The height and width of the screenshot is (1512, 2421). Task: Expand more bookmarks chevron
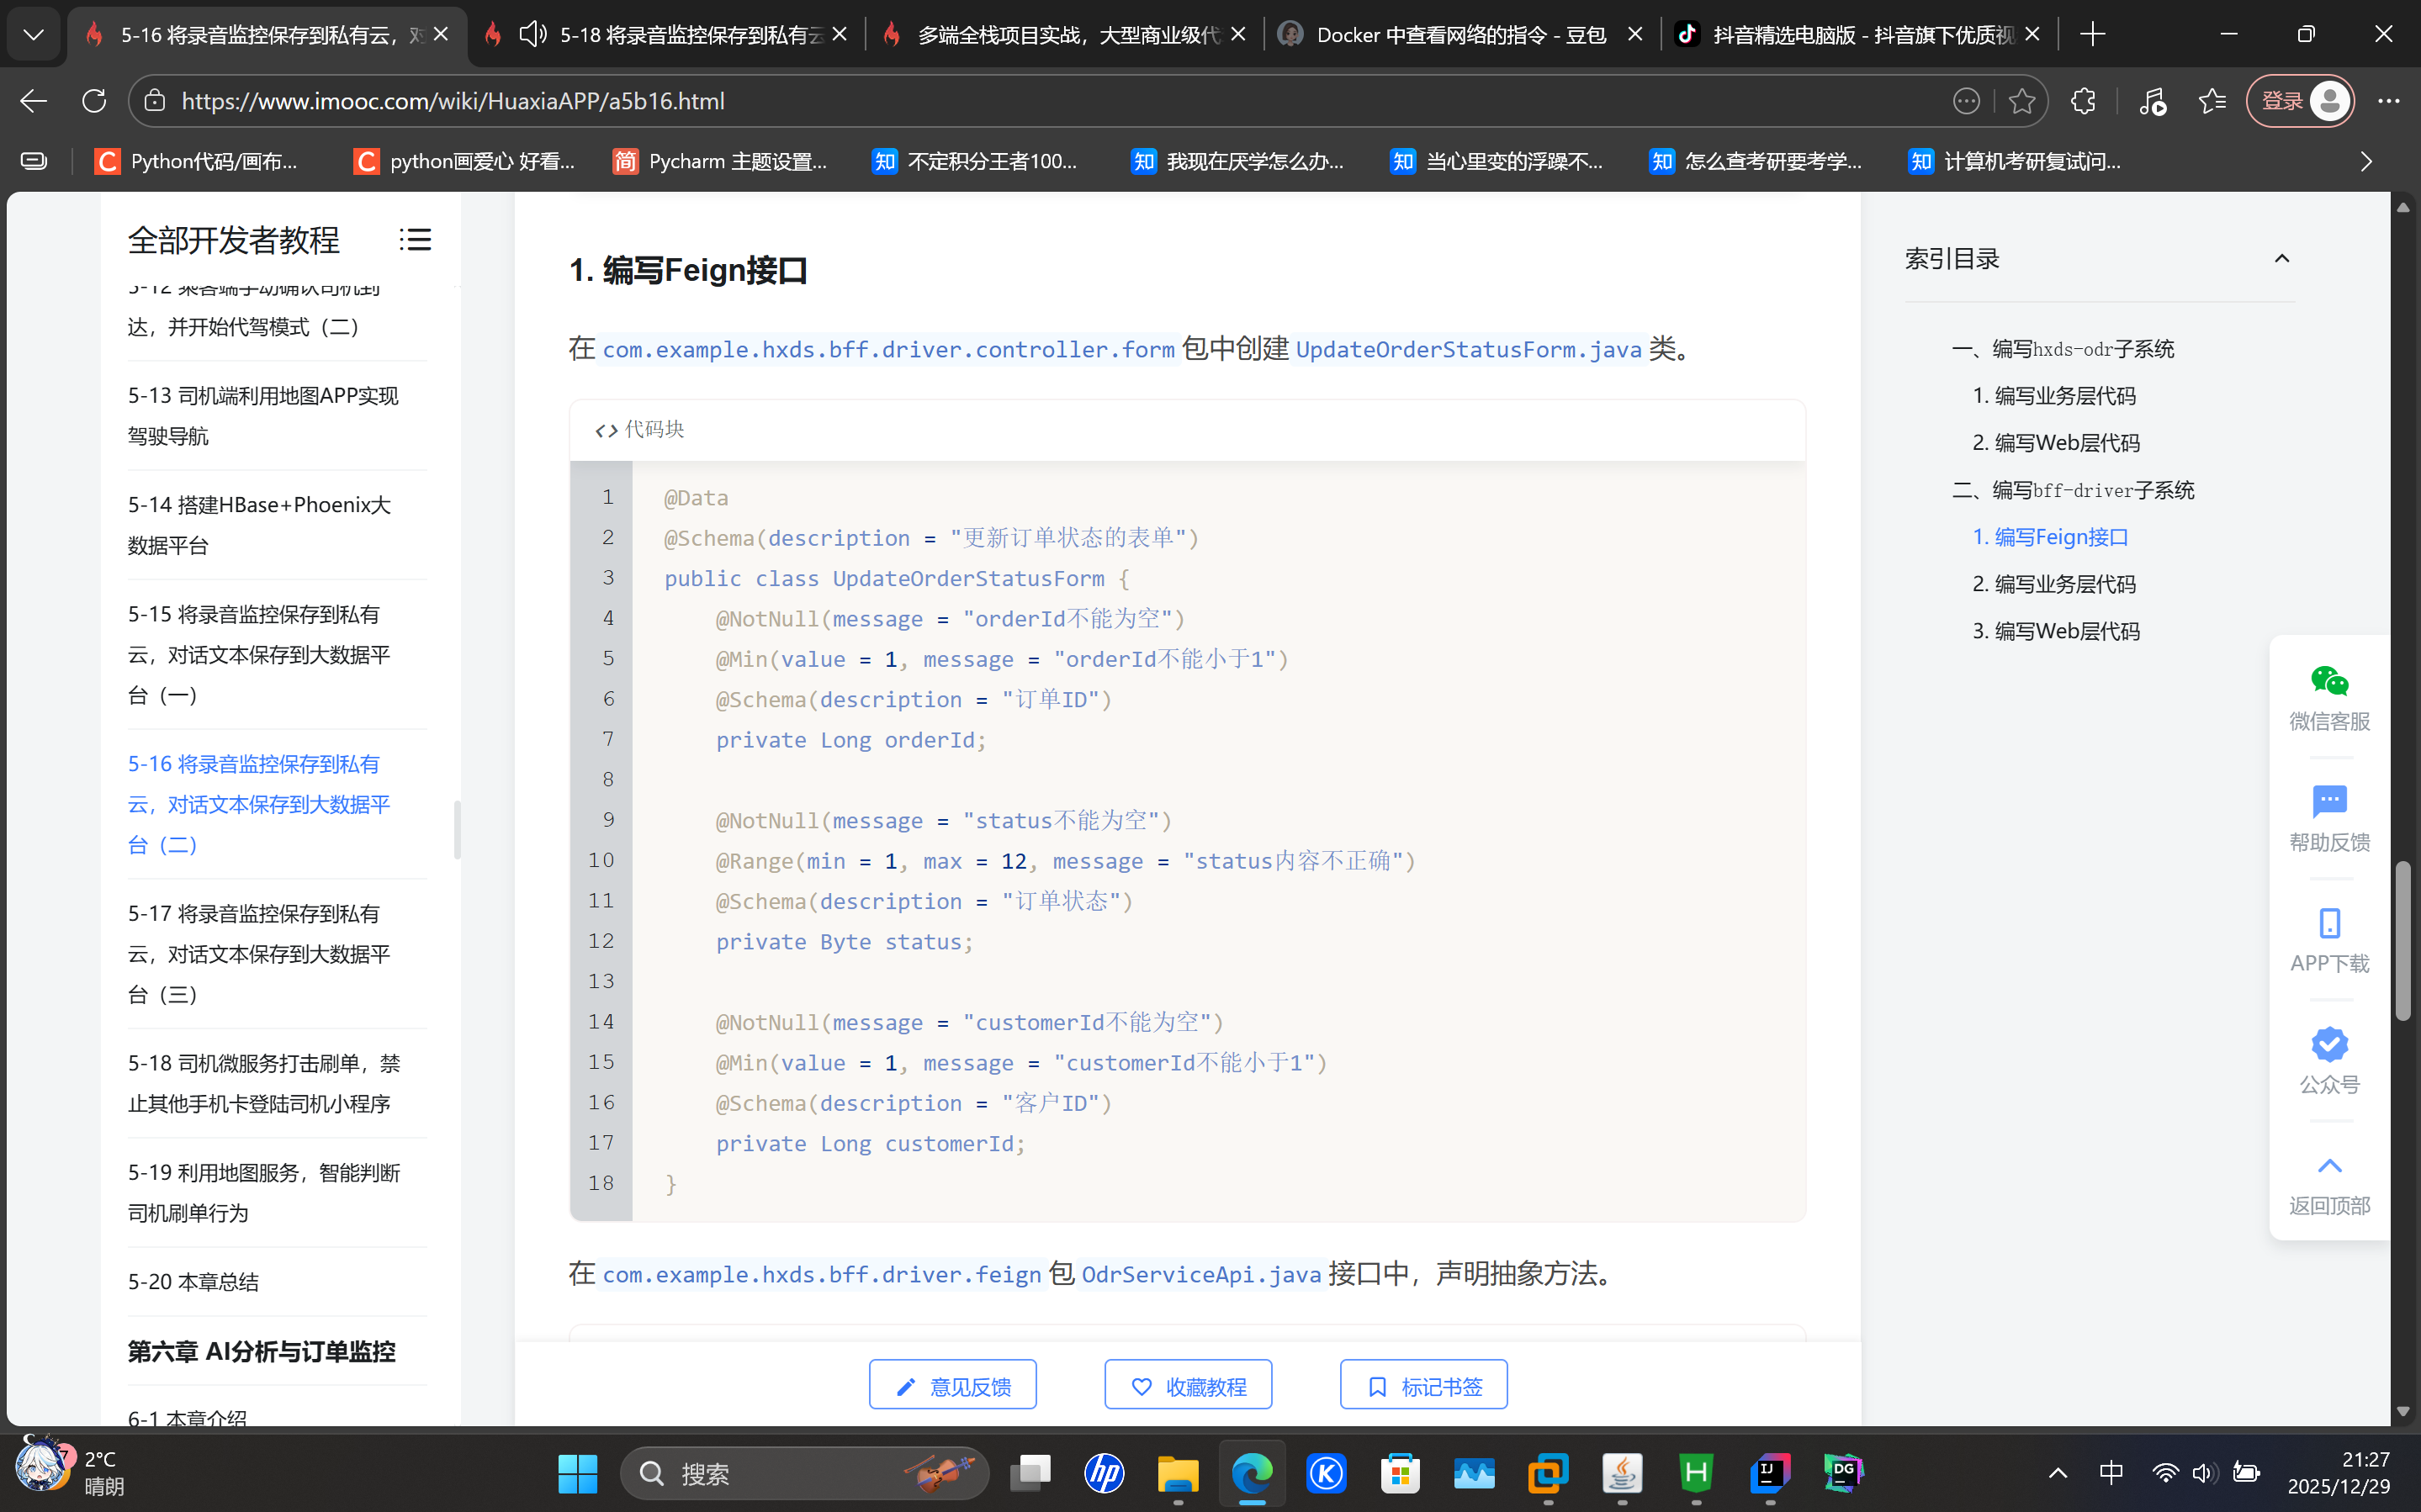2366,161
